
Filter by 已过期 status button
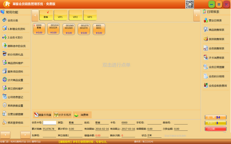(215, 129)
